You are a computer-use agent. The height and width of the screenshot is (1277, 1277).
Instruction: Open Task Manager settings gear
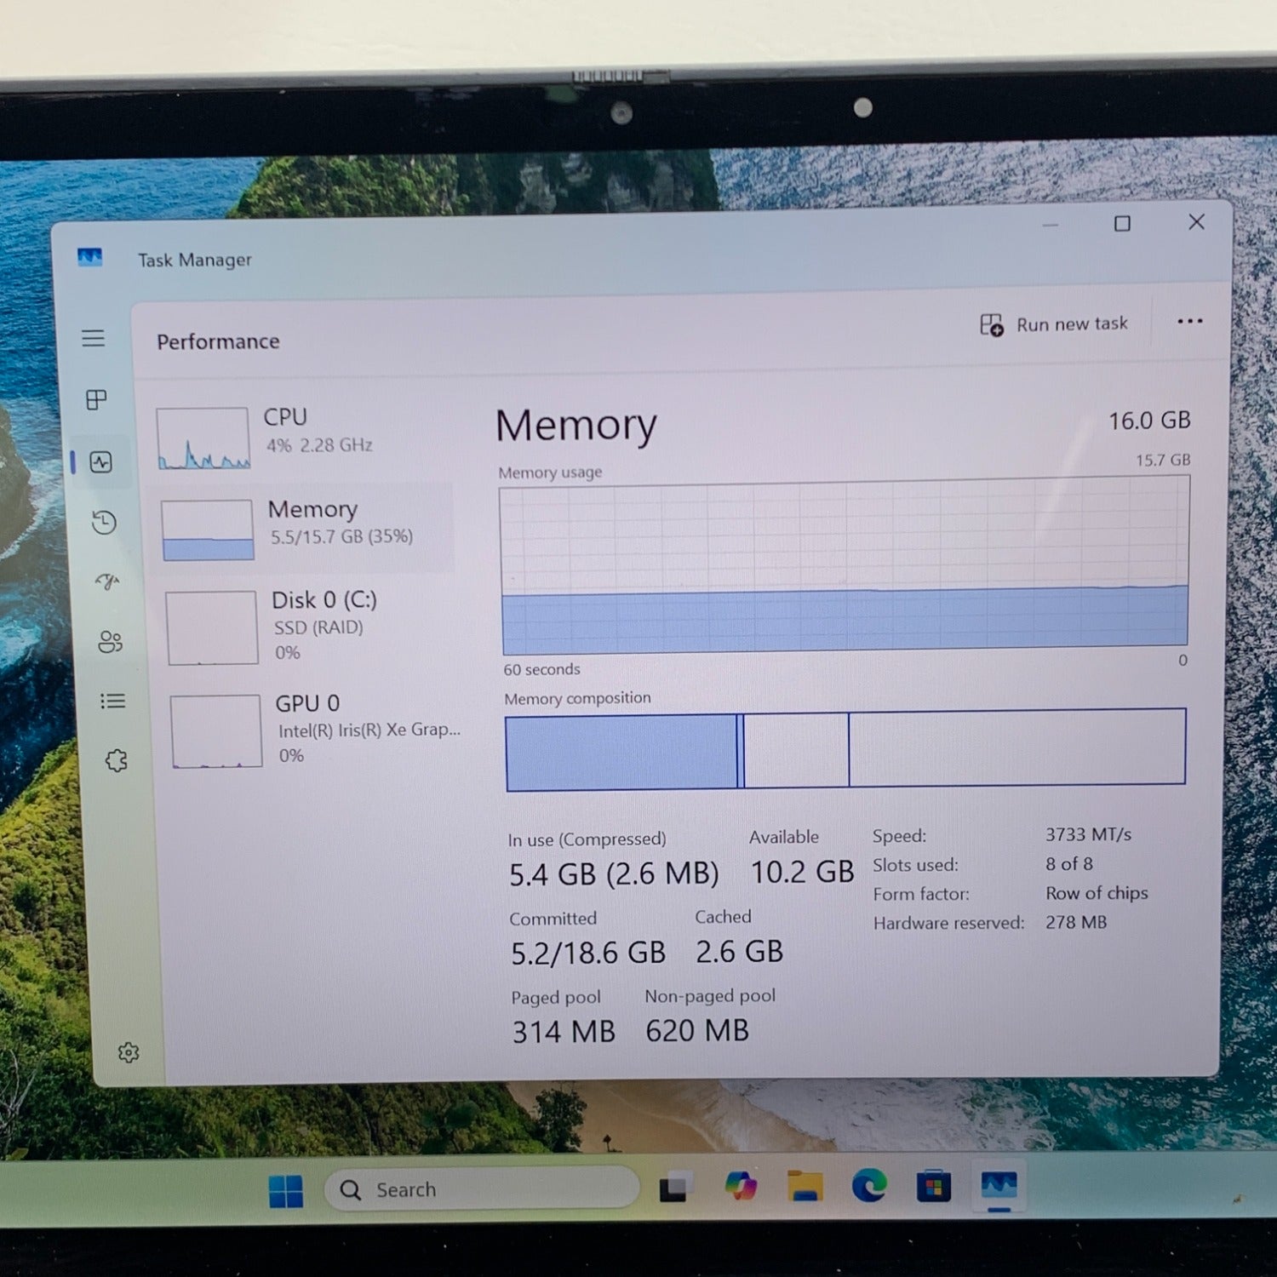[129, 1051]
